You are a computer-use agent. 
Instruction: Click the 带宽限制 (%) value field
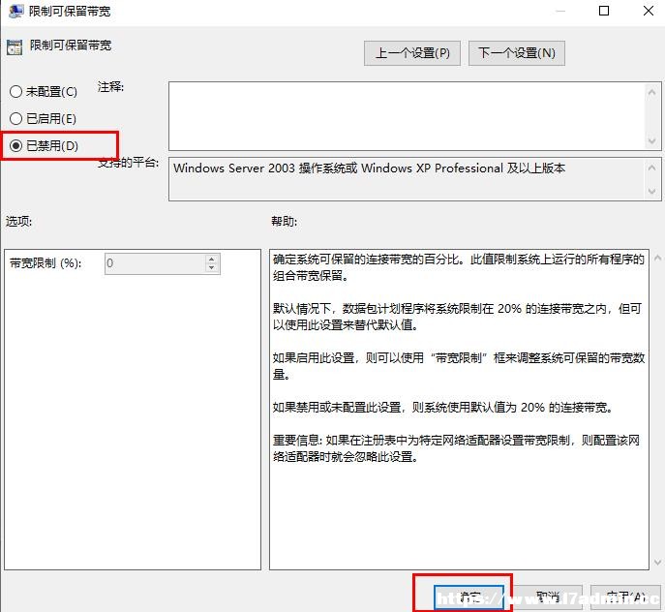tap(155, 263)
